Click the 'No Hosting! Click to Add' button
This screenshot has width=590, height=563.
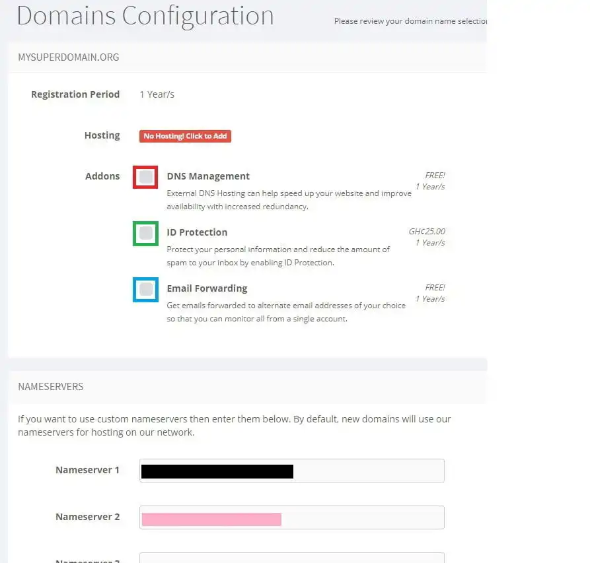(185, 136)
